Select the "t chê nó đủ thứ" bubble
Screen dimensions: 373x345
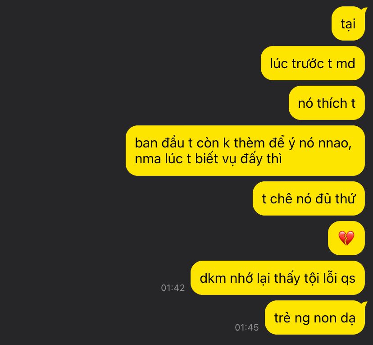pos(309,198)
